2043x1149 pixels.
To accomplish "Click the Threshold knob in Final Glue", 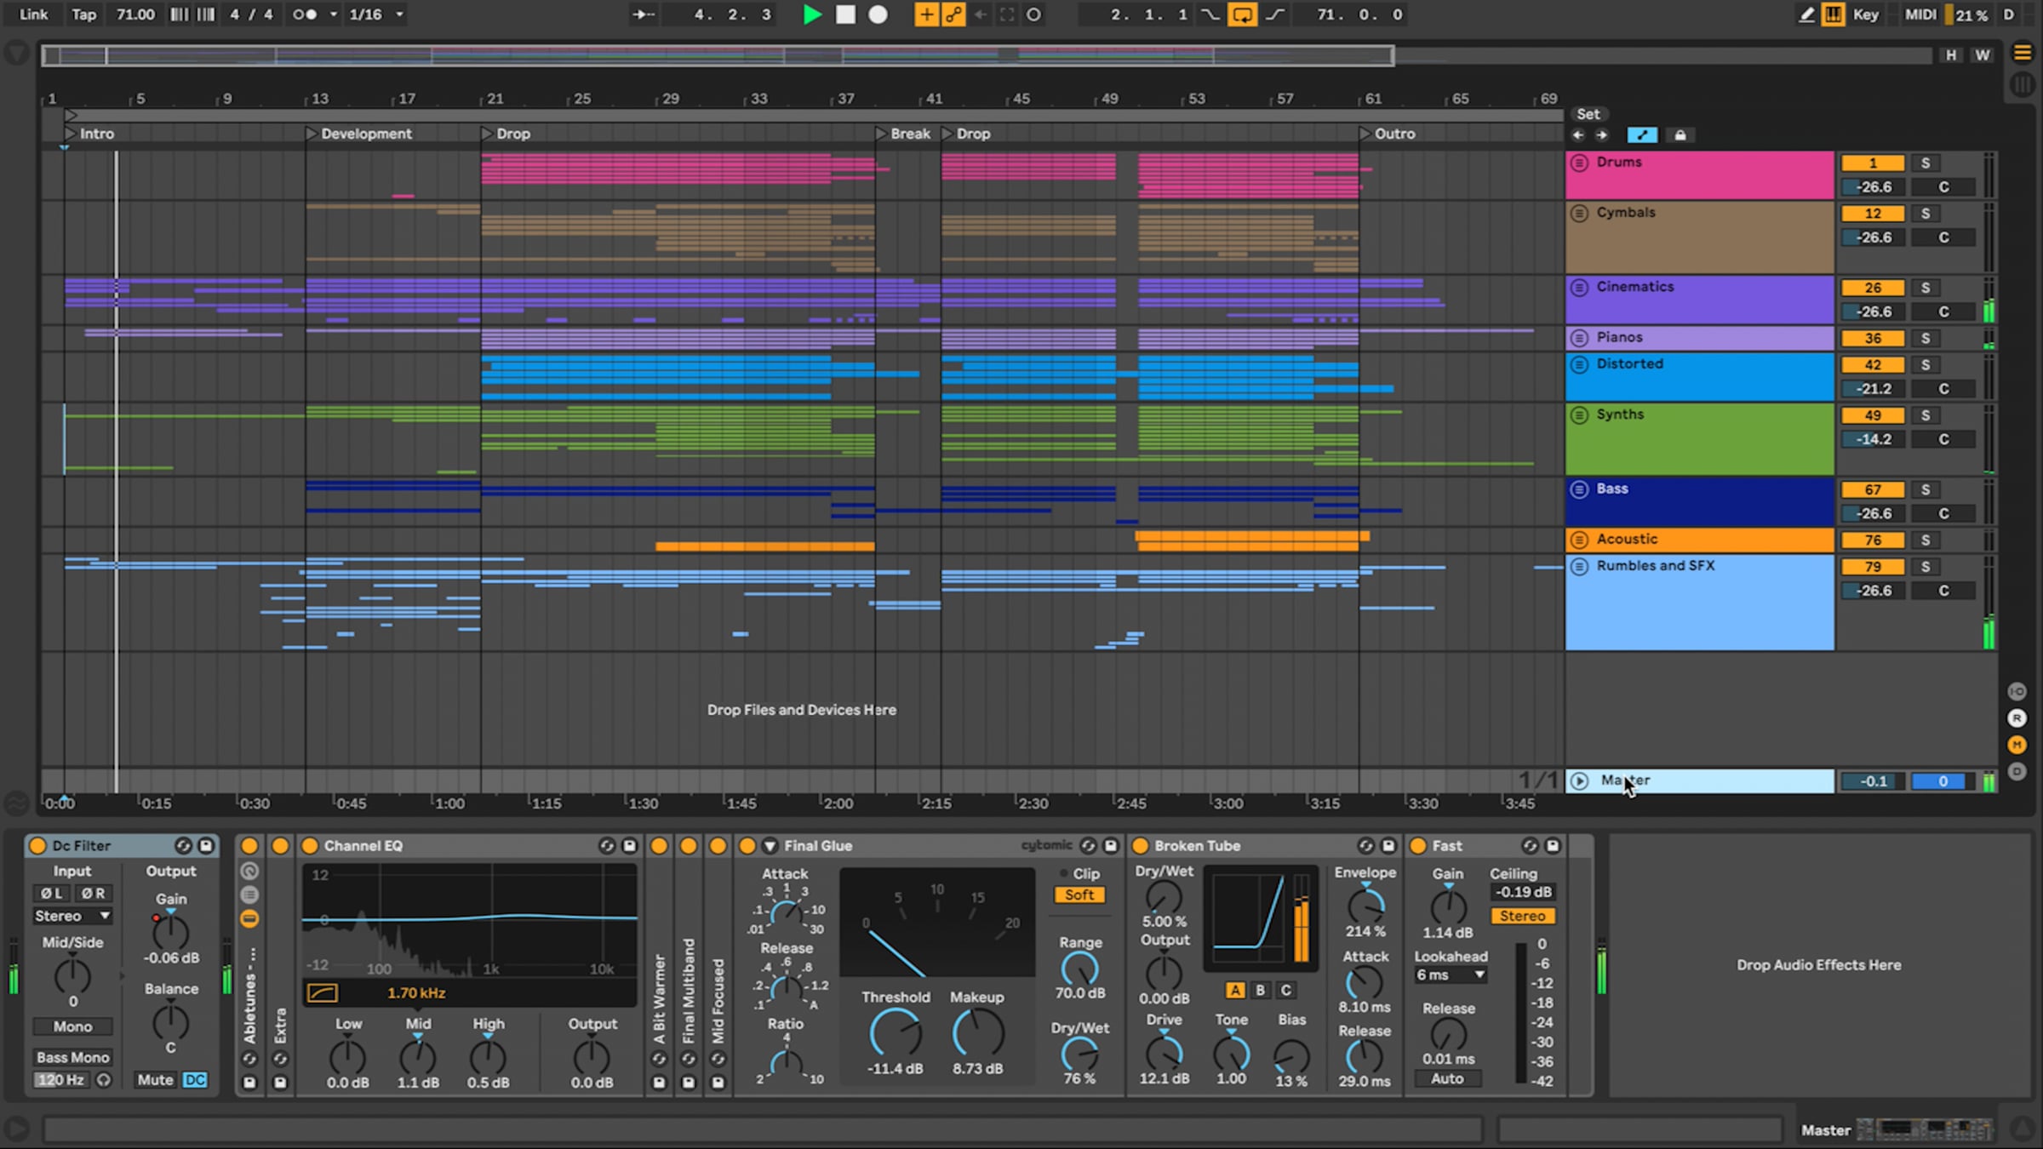I will pyautogui.click(x=895, y=1033).
